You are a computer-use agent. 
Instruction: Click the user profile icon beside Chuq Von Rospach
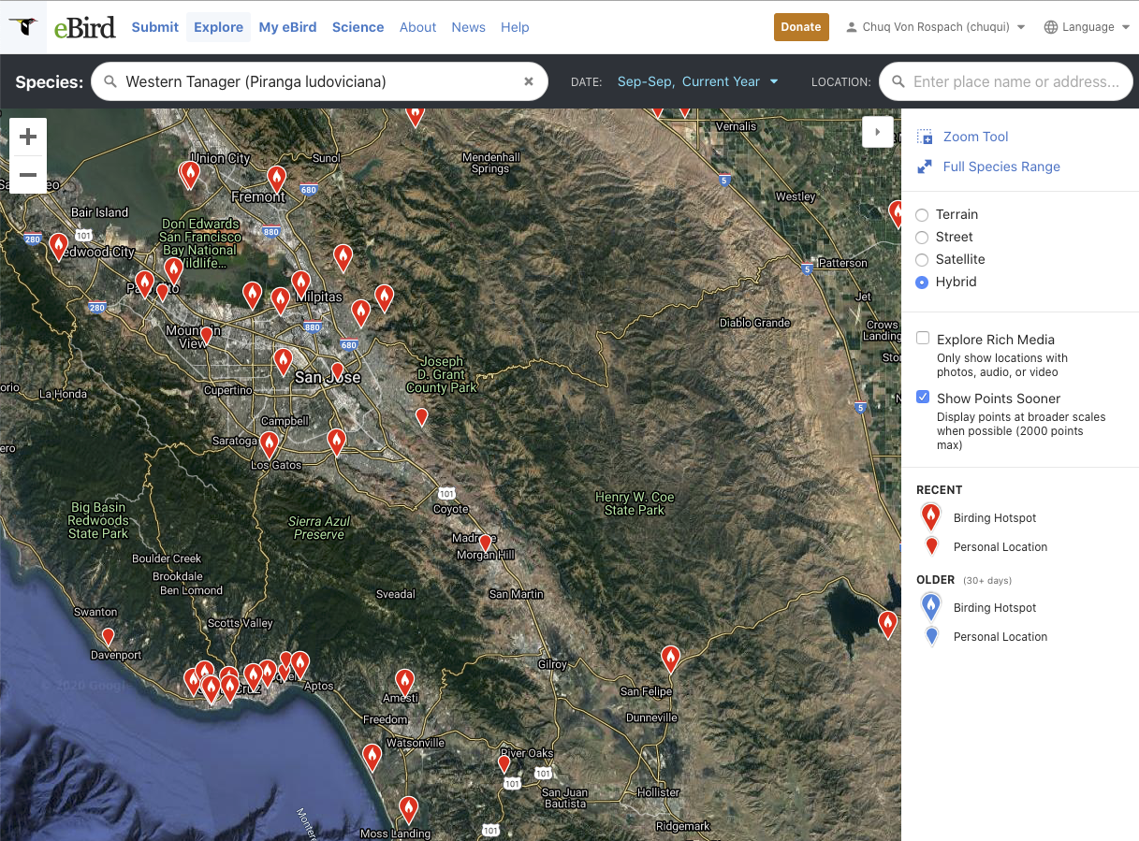pos(851,27)
